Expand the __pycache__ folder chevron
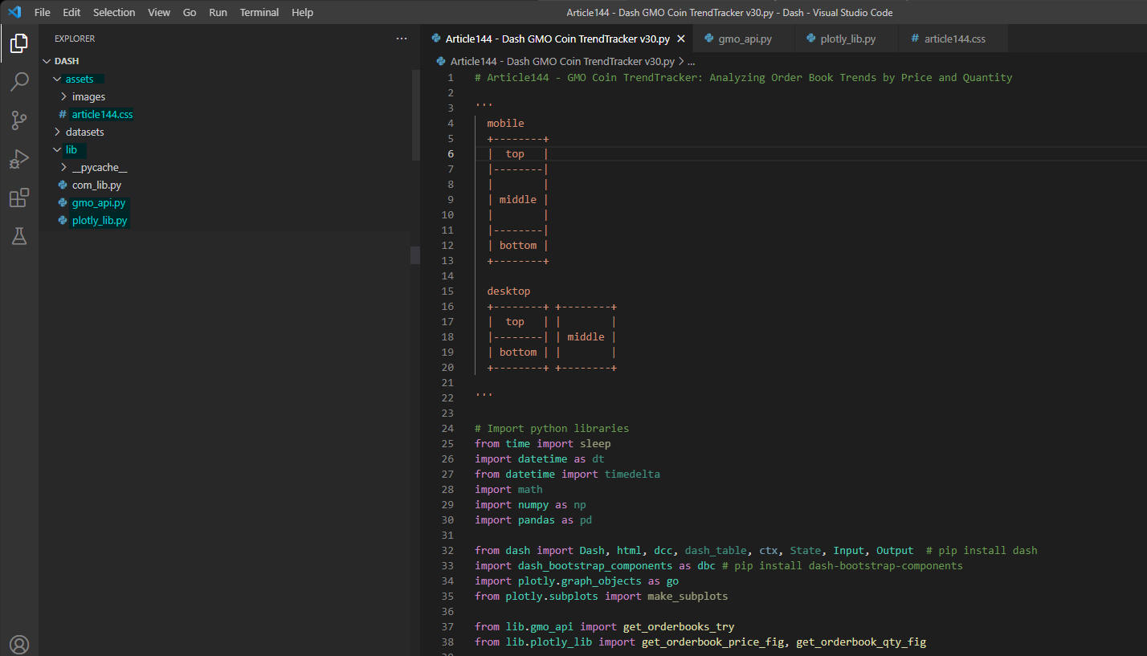 tap(64, 167)
